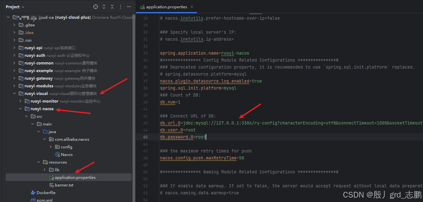Click line number 37 in the gutter
This screenshot has width=423, height=202.
[x=145, y=81]
